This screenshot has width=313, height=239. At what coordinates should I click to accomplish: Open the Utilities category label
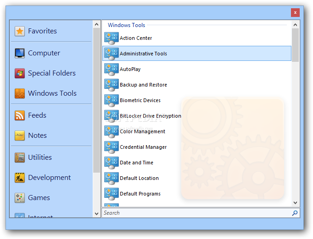40,158
